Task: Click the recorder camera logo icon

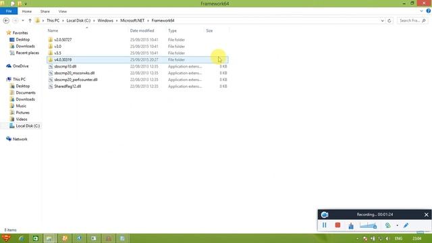Action: 324,215
